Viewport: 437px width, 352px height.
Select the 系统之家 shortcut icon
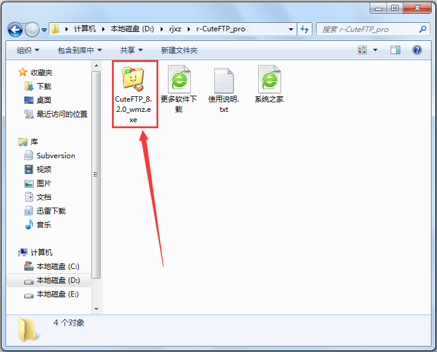269,79
